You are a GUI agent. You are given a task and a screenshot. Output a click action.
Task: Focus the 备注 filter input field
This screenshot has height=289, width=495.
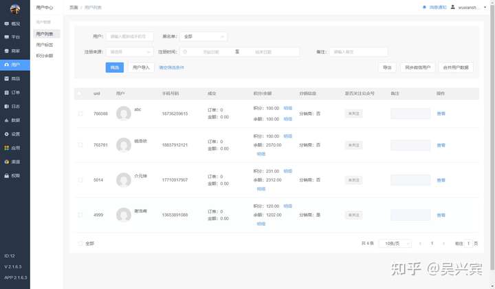(358, 52)
